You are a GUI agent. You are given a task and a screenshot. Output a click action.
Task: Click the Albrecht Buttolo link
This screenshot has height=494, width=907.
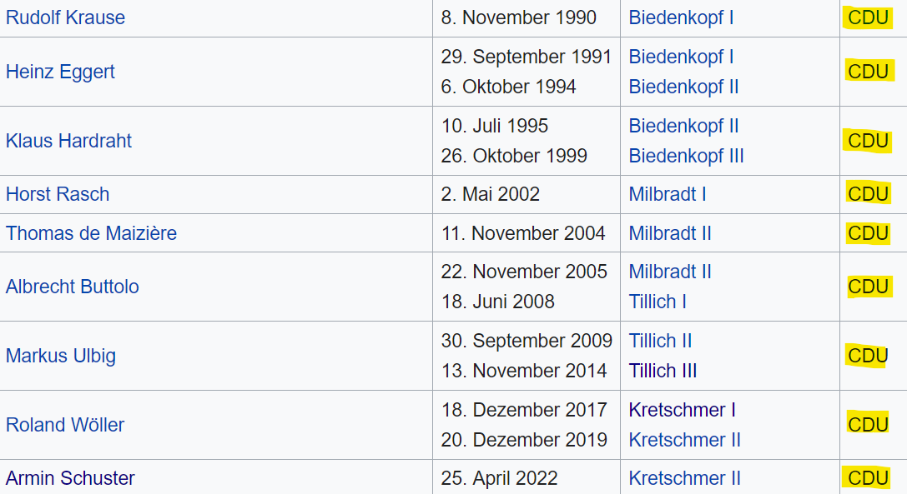click(73, 287)
